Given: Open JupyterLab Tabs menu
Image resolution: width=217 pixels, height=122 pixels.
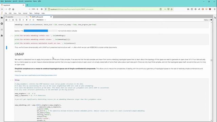Looking at the screenshot, I should [x=31, y=13].
